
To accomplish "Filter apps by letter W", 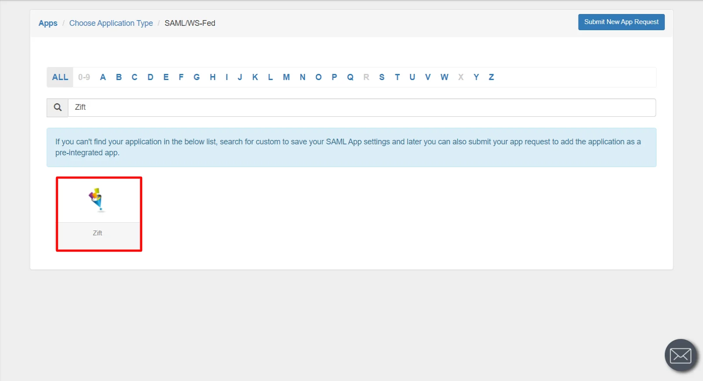I will 444,77.
